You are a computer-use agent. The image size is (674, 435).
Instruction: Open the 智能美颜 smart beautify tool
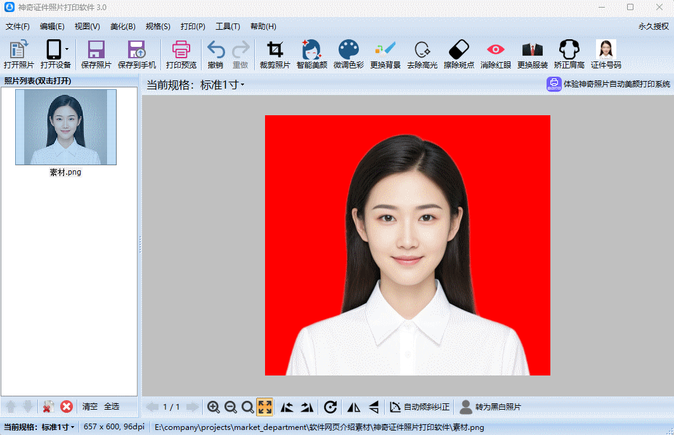311,51
